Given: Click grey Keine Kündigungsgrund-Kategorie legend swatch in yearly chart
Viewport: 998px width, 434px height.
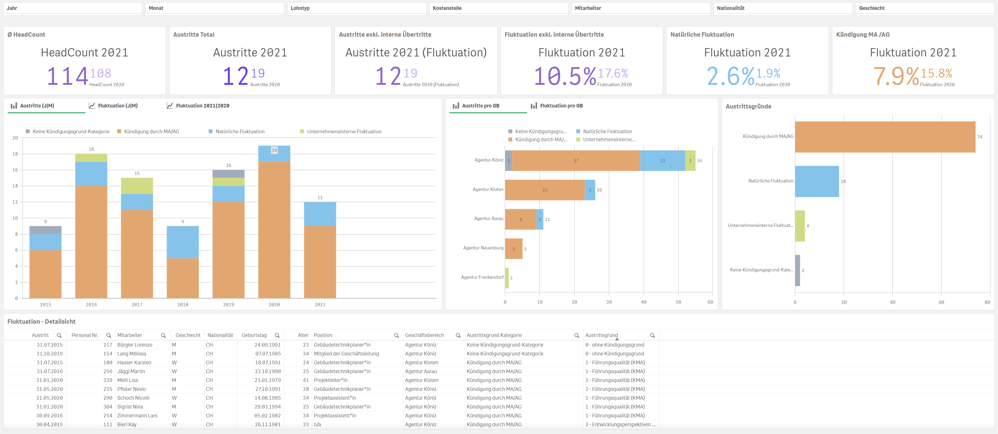Looking at the screenshot, I should click(28, 131).
